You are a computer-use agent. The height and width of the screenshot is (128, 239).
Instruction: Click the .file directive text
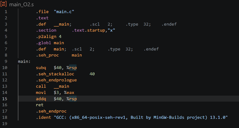[x=43, y=12]
